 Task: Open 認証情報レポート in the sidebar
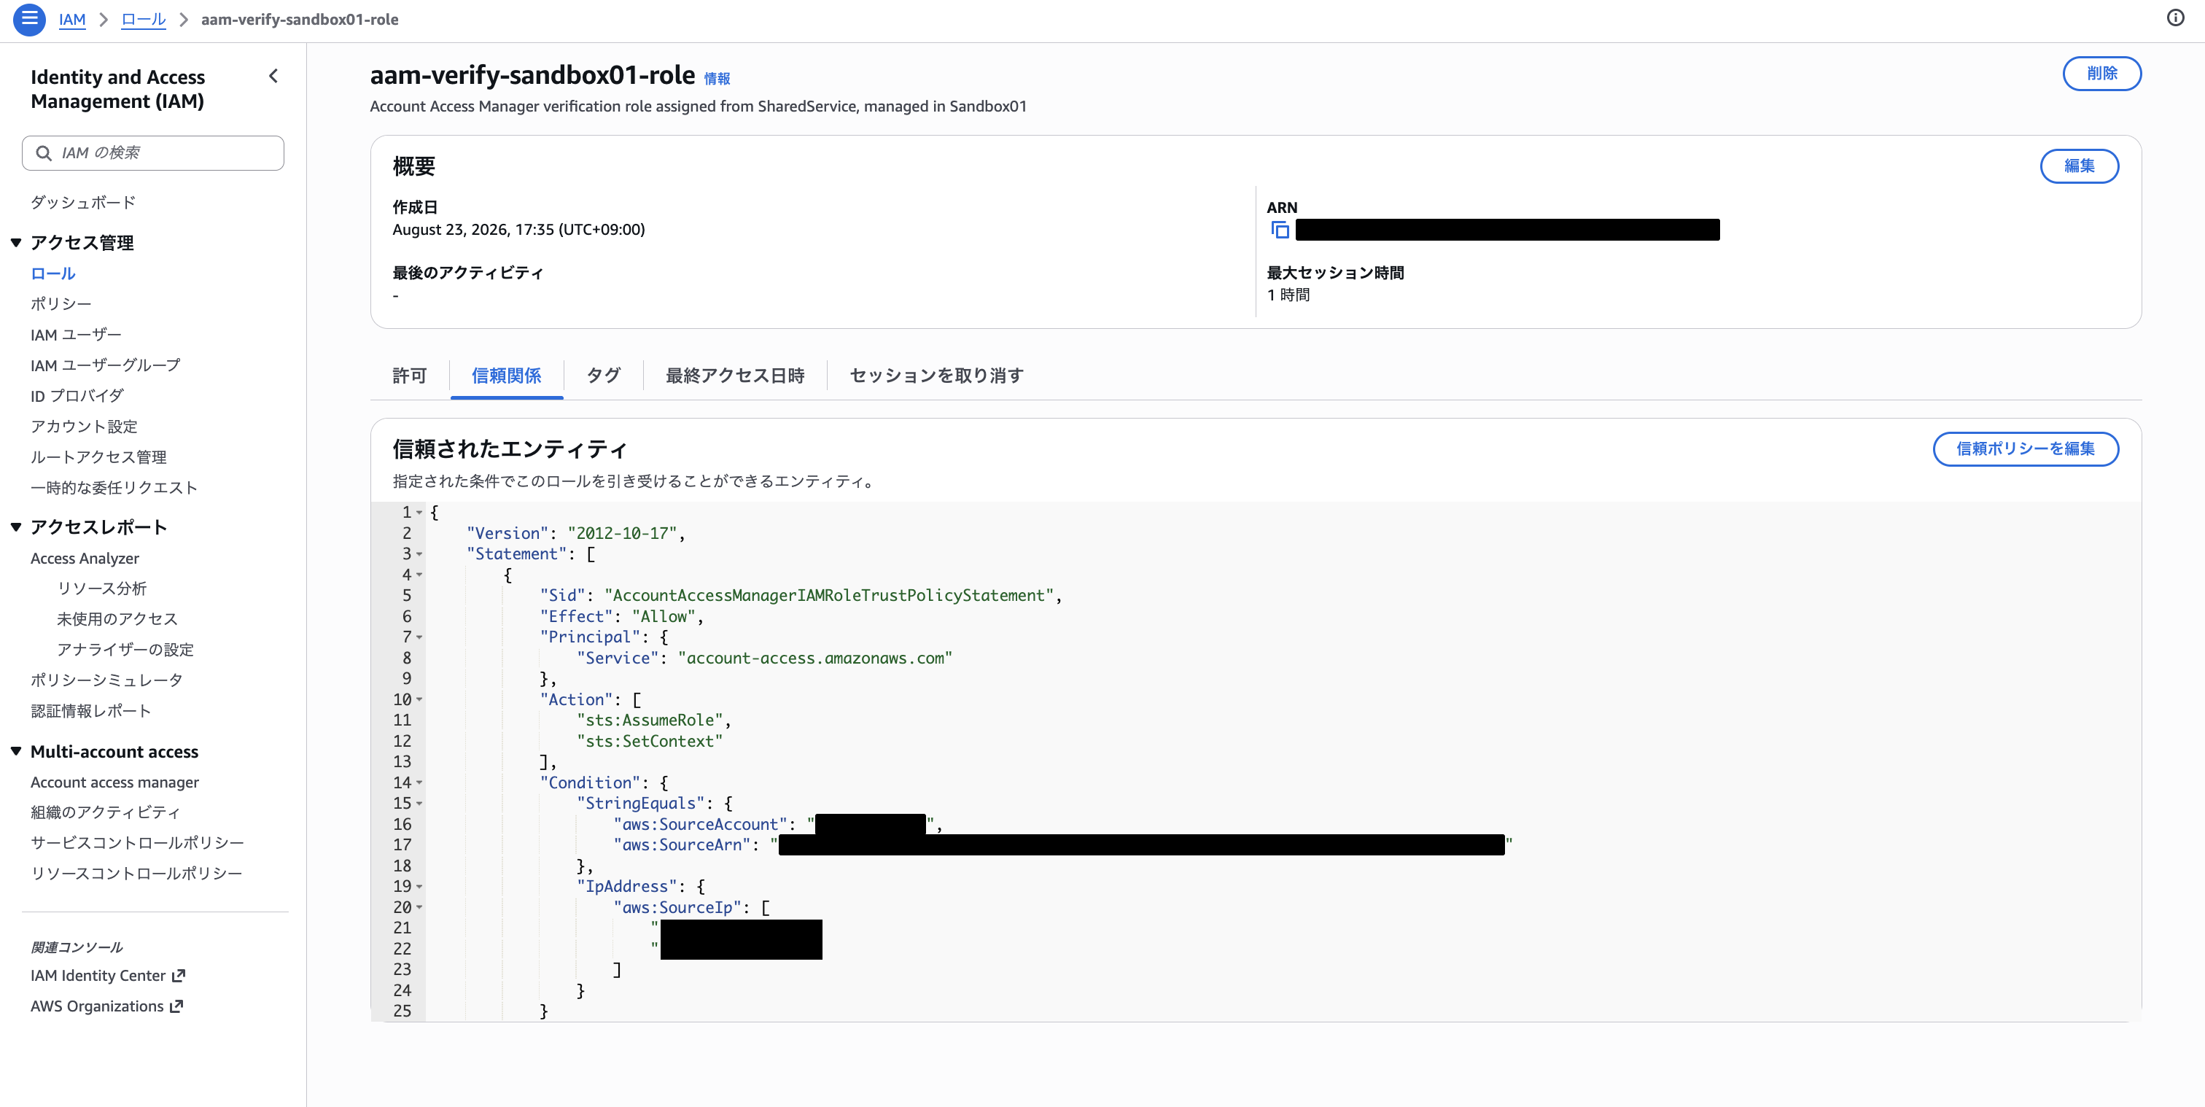coord(90,712)
